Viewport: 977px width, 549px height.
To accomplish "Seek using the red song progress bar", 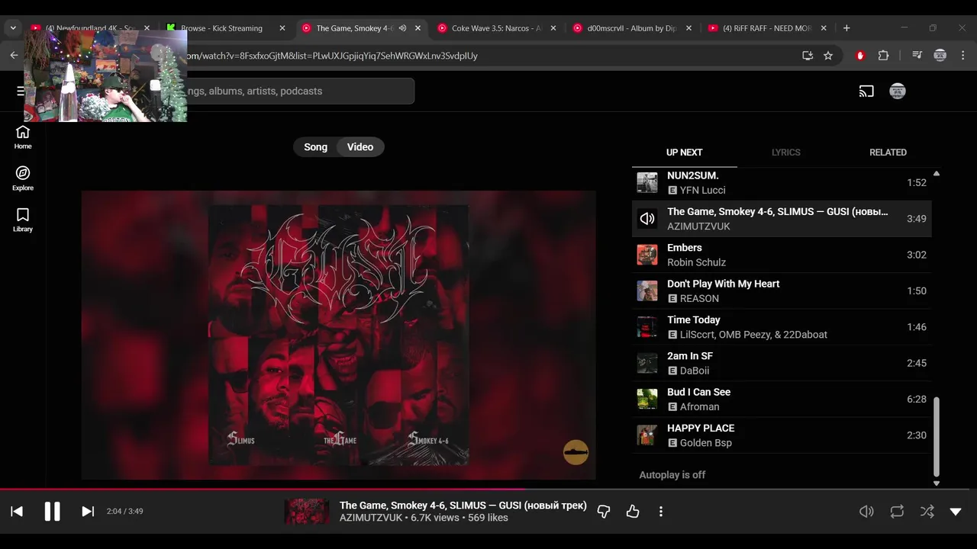I will pyautogui.click(x=488, y=490).
